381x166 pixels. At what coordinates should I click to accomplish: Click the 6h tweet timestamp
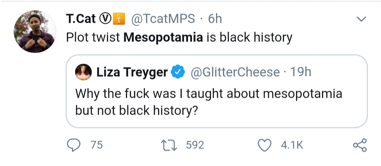pyautogui.click(x=215, y=19)
